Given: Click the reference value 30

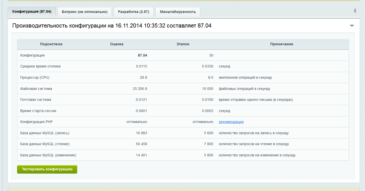Looking at the screenshot, I should [211, 55].
